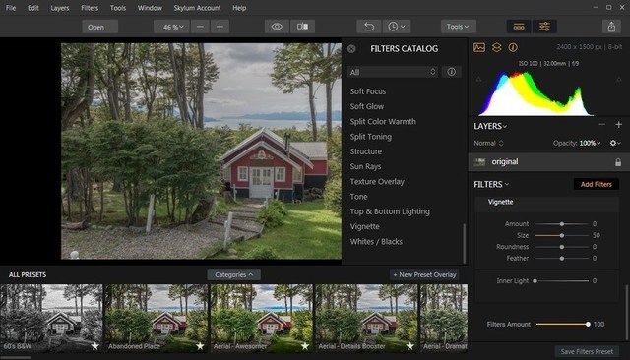Toggle favorite star on 60's B&W preset
Image resolution: width=630 pixels, height=360 pixels.
coord(95,346)
